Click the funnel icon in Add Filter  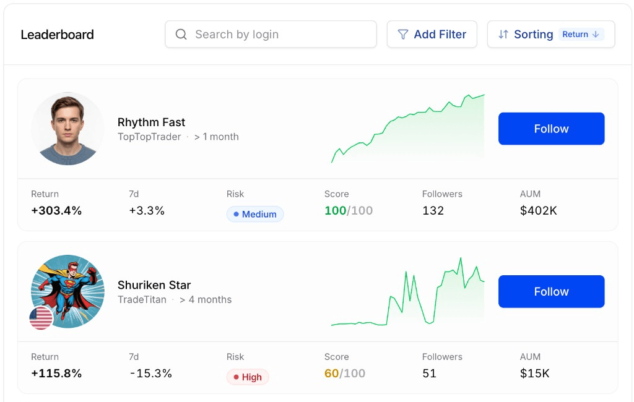(402, 35)
